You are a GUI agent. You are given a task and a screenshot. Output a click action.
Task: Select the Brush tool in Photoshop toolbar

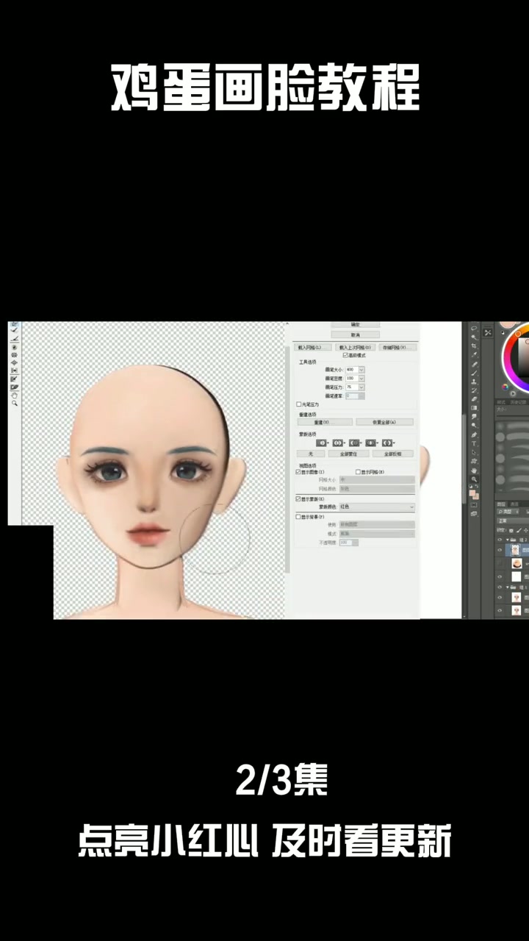(x=474, y=373)
